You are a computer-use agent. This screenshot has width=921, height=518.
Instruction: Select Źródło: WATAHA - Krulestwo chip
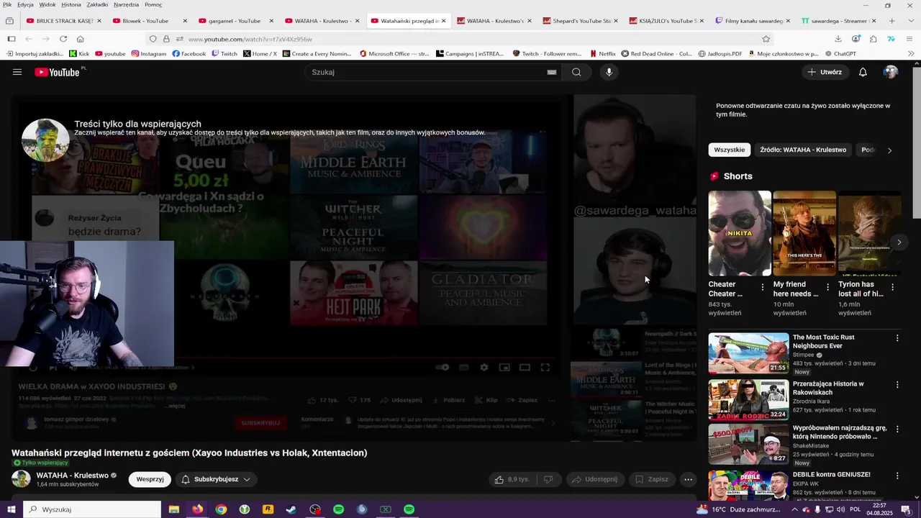tap(803, 150)
